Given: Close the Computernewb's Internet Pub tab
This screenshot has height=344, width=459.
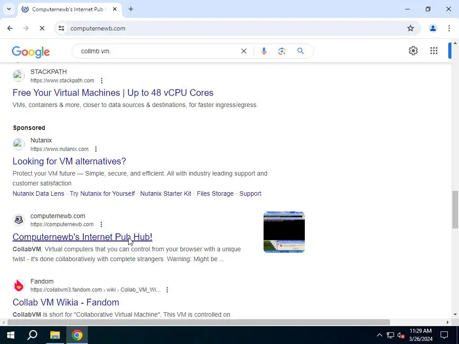Looking at the screenshot, I should tap(115, 9).
